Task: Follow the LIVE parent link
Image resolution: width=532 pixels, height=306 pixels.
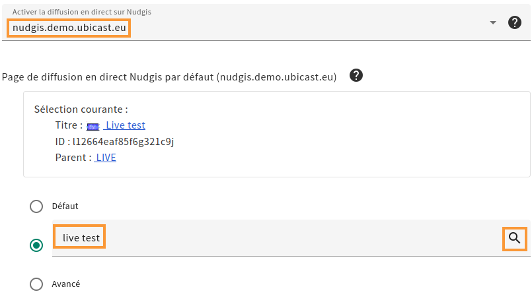Action: tap(105, 158)
